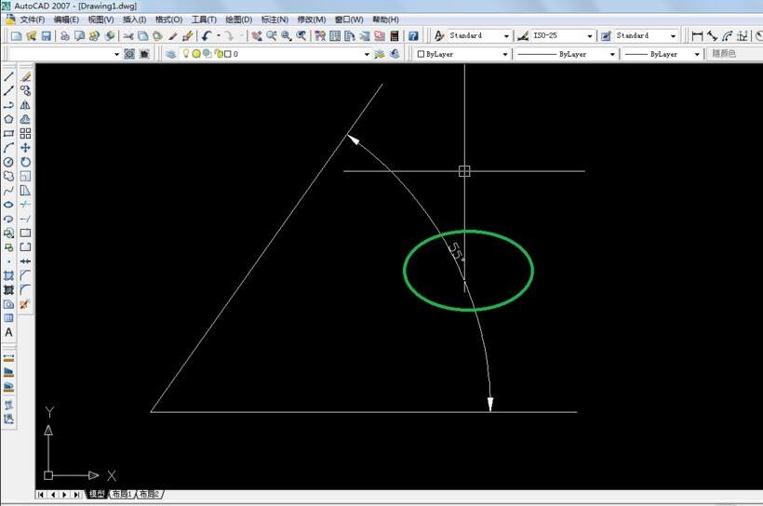Click the Save icon in standard toolbar

47,36
